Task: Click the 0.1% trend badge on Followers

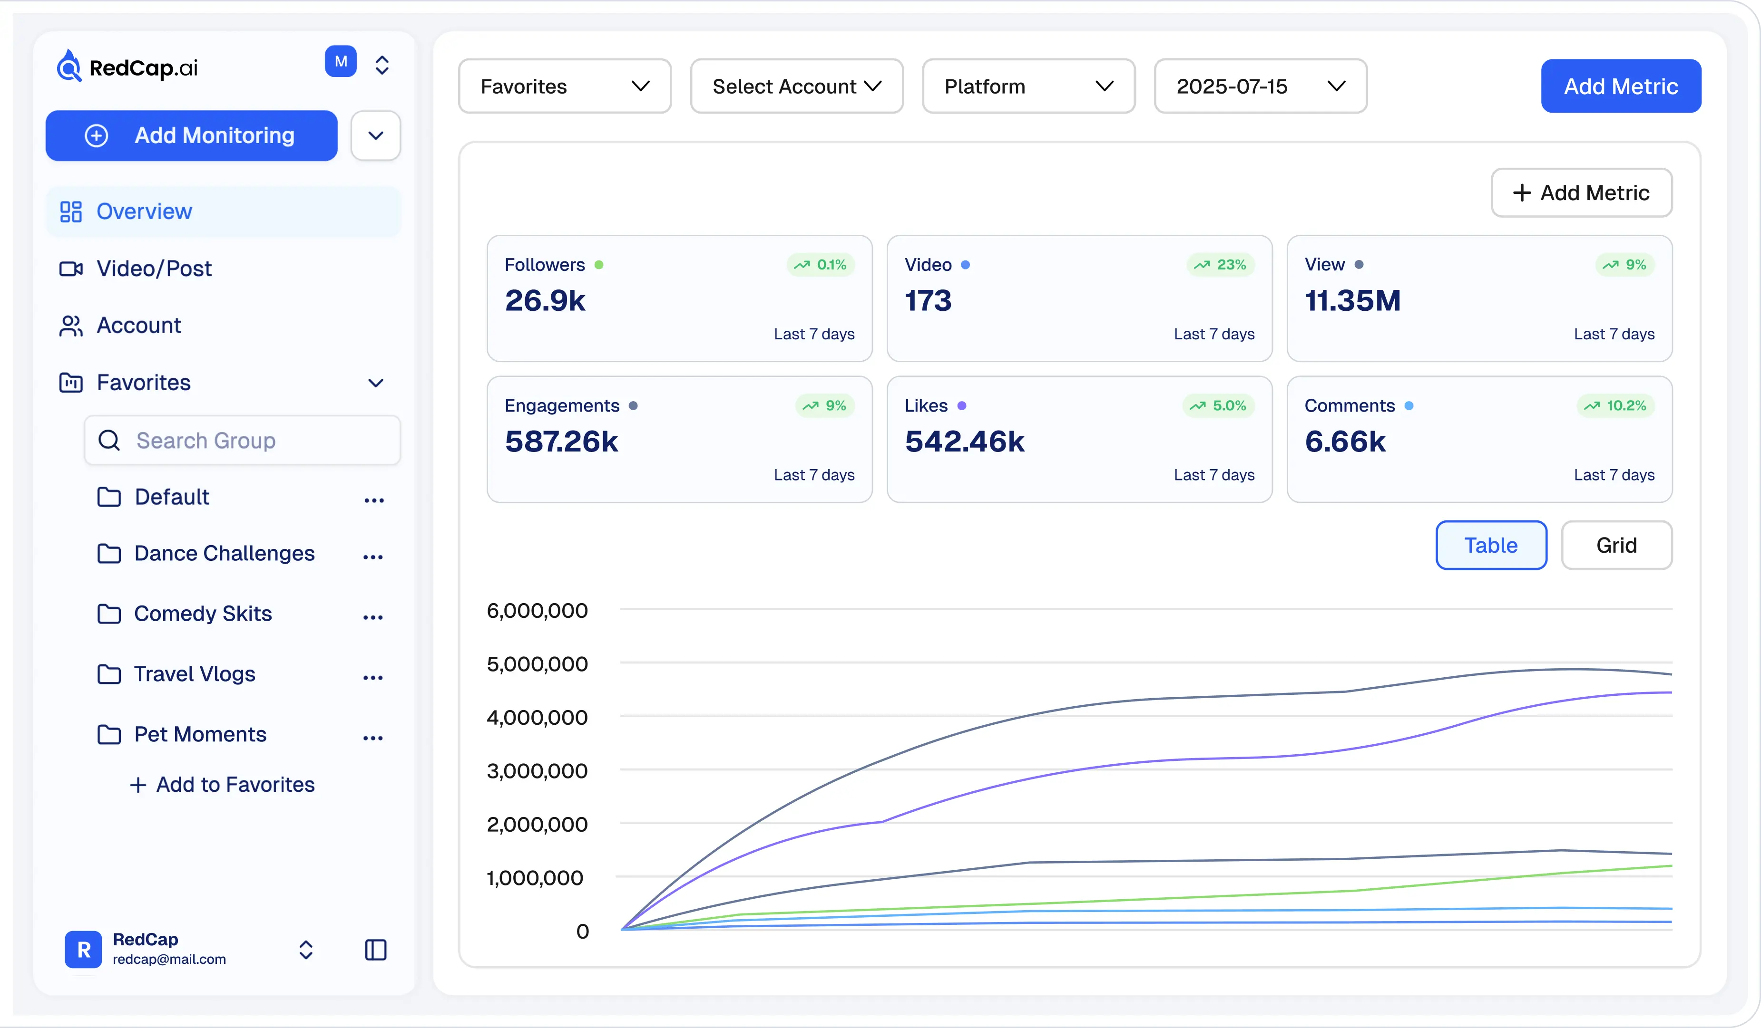Action: point(821,265)
